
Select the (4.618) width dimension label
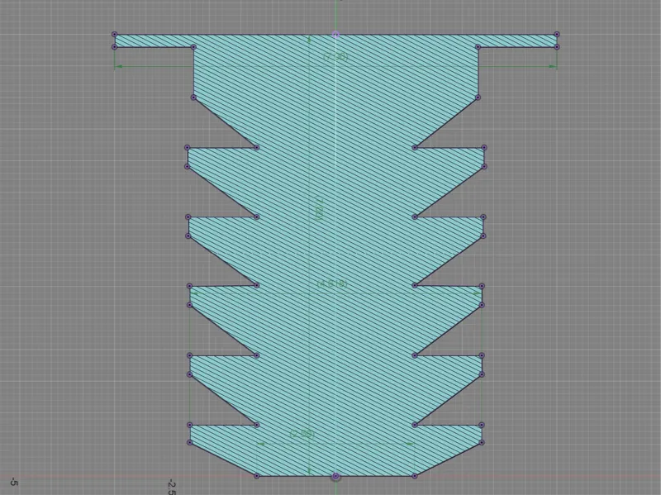332,283
